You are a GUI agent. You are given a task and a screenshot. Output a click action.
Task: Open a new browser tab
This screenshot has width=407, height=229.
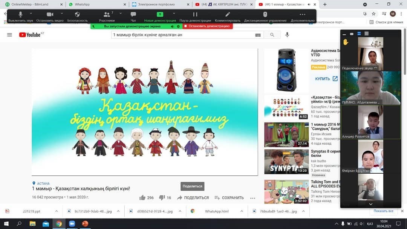tap(325, 5)
